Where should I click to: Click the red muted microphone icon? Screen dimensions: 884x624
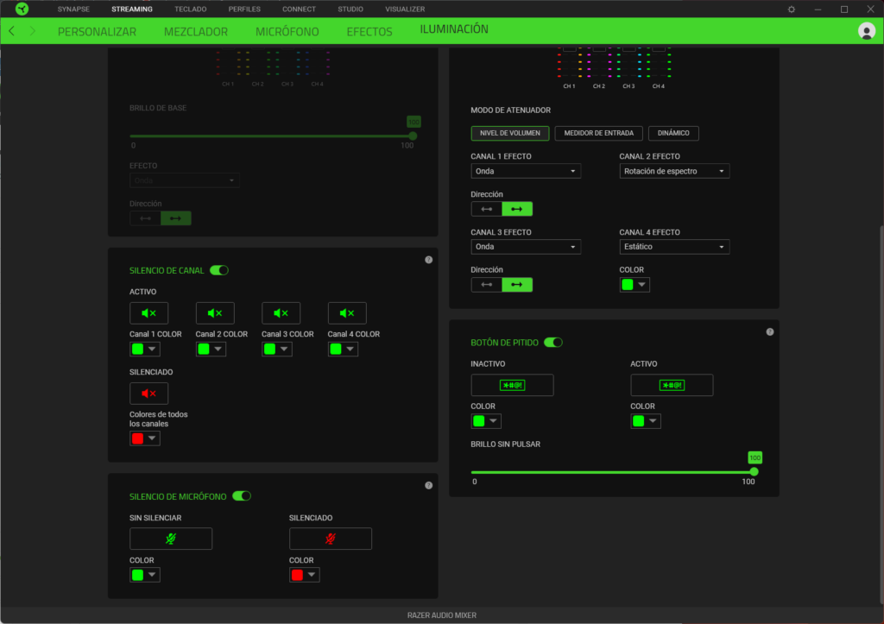[330, 539]
